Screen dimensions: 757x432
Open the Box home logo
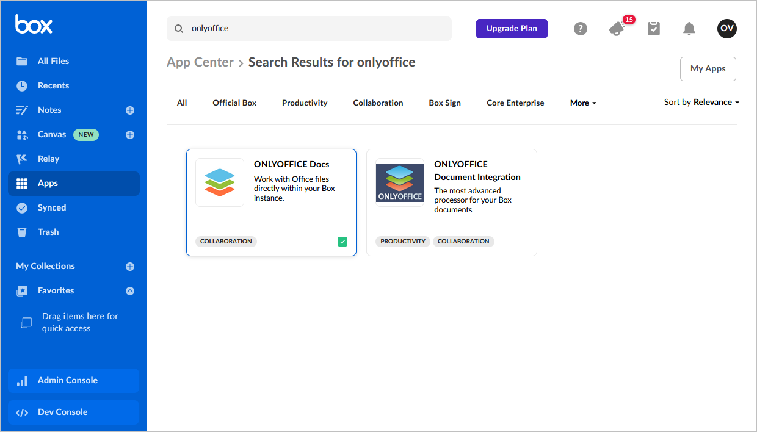pyautogui.click(x=34, y=24)
